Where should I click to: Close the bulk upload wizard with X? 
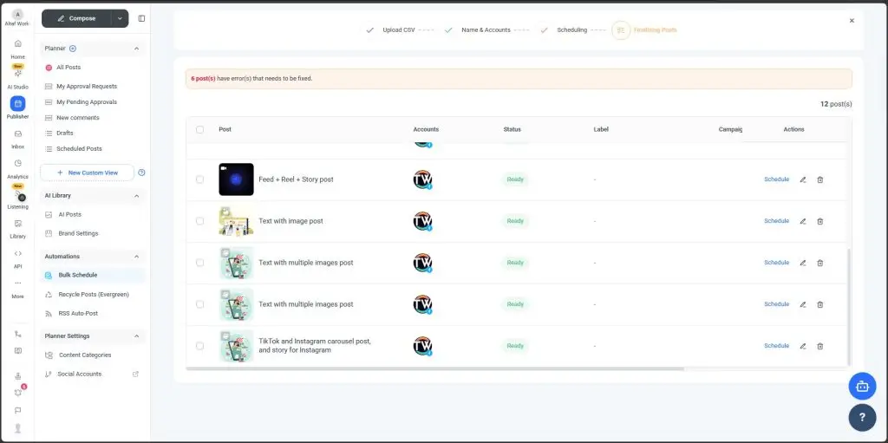(852, 21)
